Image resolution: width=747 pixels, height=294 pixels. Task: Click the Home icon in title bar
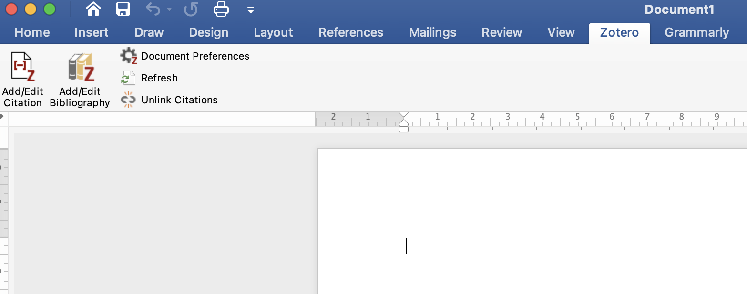93,9
